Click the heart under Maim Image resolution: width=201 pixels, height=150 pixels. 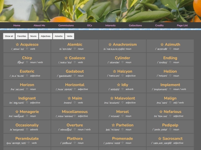(75, 103)
